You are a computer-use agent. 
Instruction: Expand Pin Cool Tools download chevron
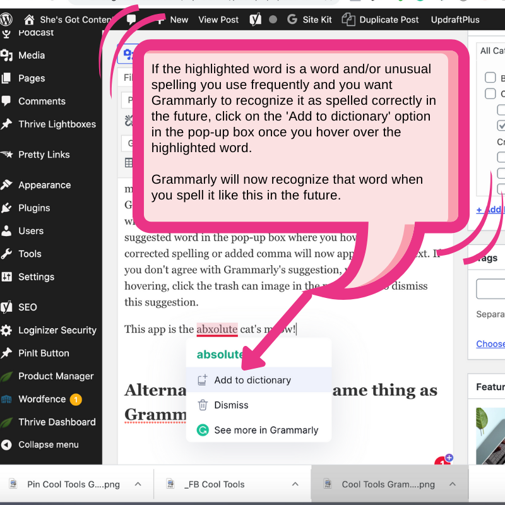pyautogui.click(x=138, y=484)
